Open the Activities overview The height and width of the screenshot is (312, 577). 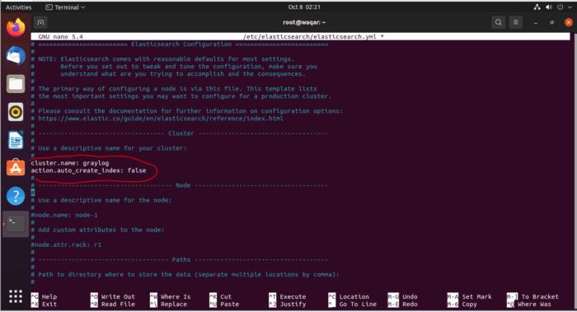(x=18, y=7)
